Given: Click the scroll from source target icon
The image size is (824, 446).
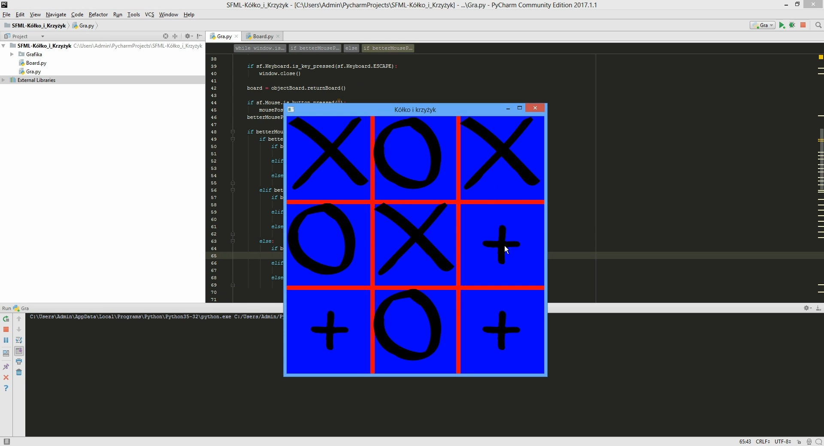Looking at the screenshot, I should pyautogui.click(x=166, y=36).
